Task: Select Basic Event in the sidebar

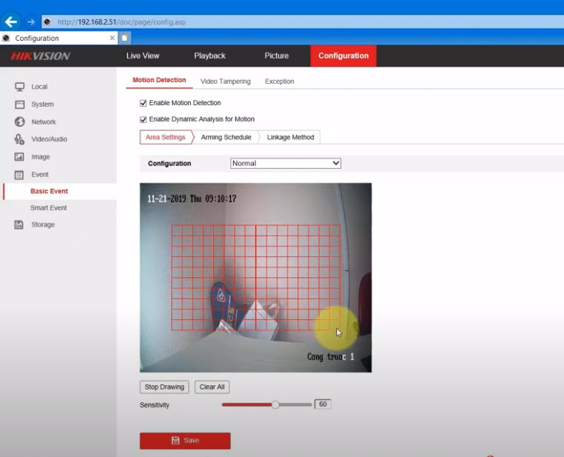Action: (x=49, y=191)
